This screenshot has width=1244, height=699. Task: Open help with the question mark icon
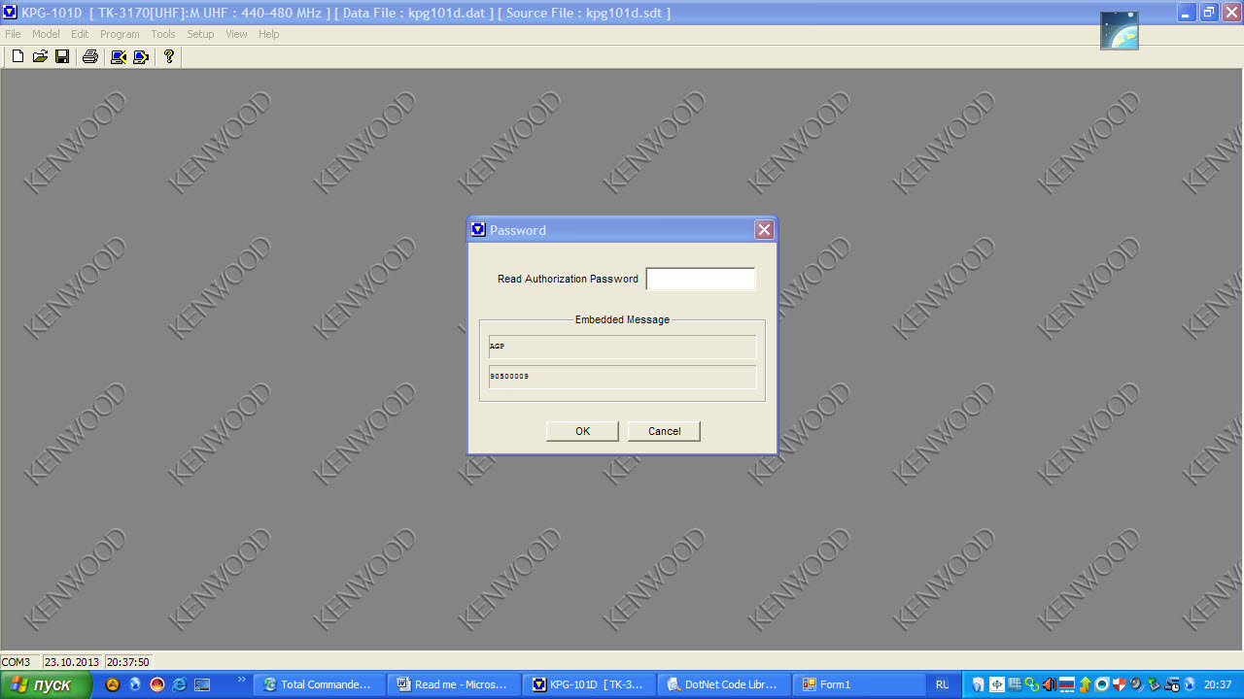[x=169, y=57]
